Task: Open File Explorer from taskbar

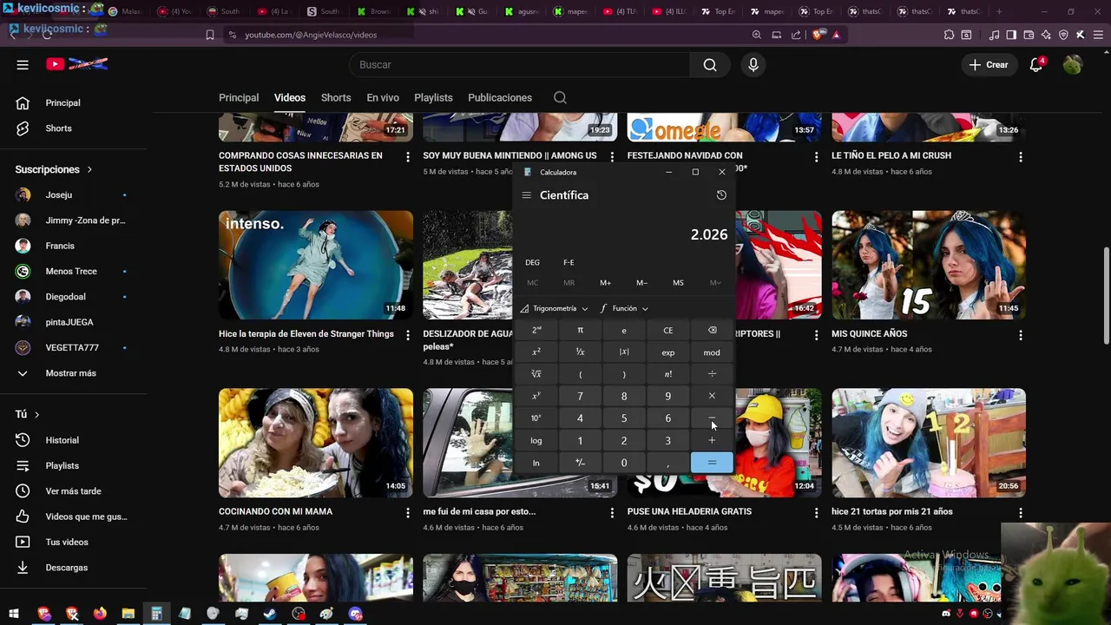Action: pyautogui.click(x=128, y=614)
